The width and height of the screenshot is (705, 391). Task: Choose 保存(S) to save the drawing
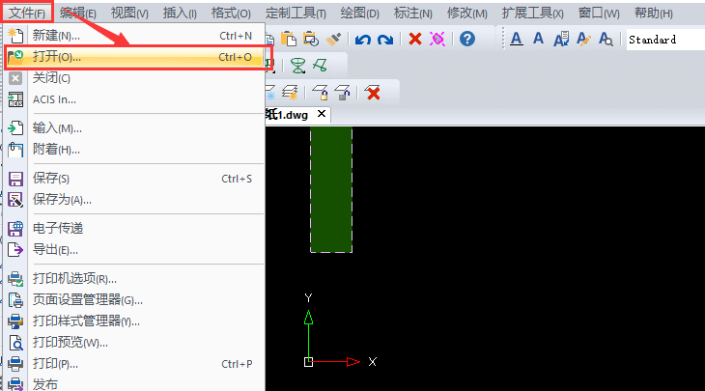click(x=134, y=179)
